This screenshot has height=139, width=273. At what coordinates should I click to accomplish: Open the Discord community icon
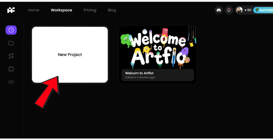pos(219,10)
